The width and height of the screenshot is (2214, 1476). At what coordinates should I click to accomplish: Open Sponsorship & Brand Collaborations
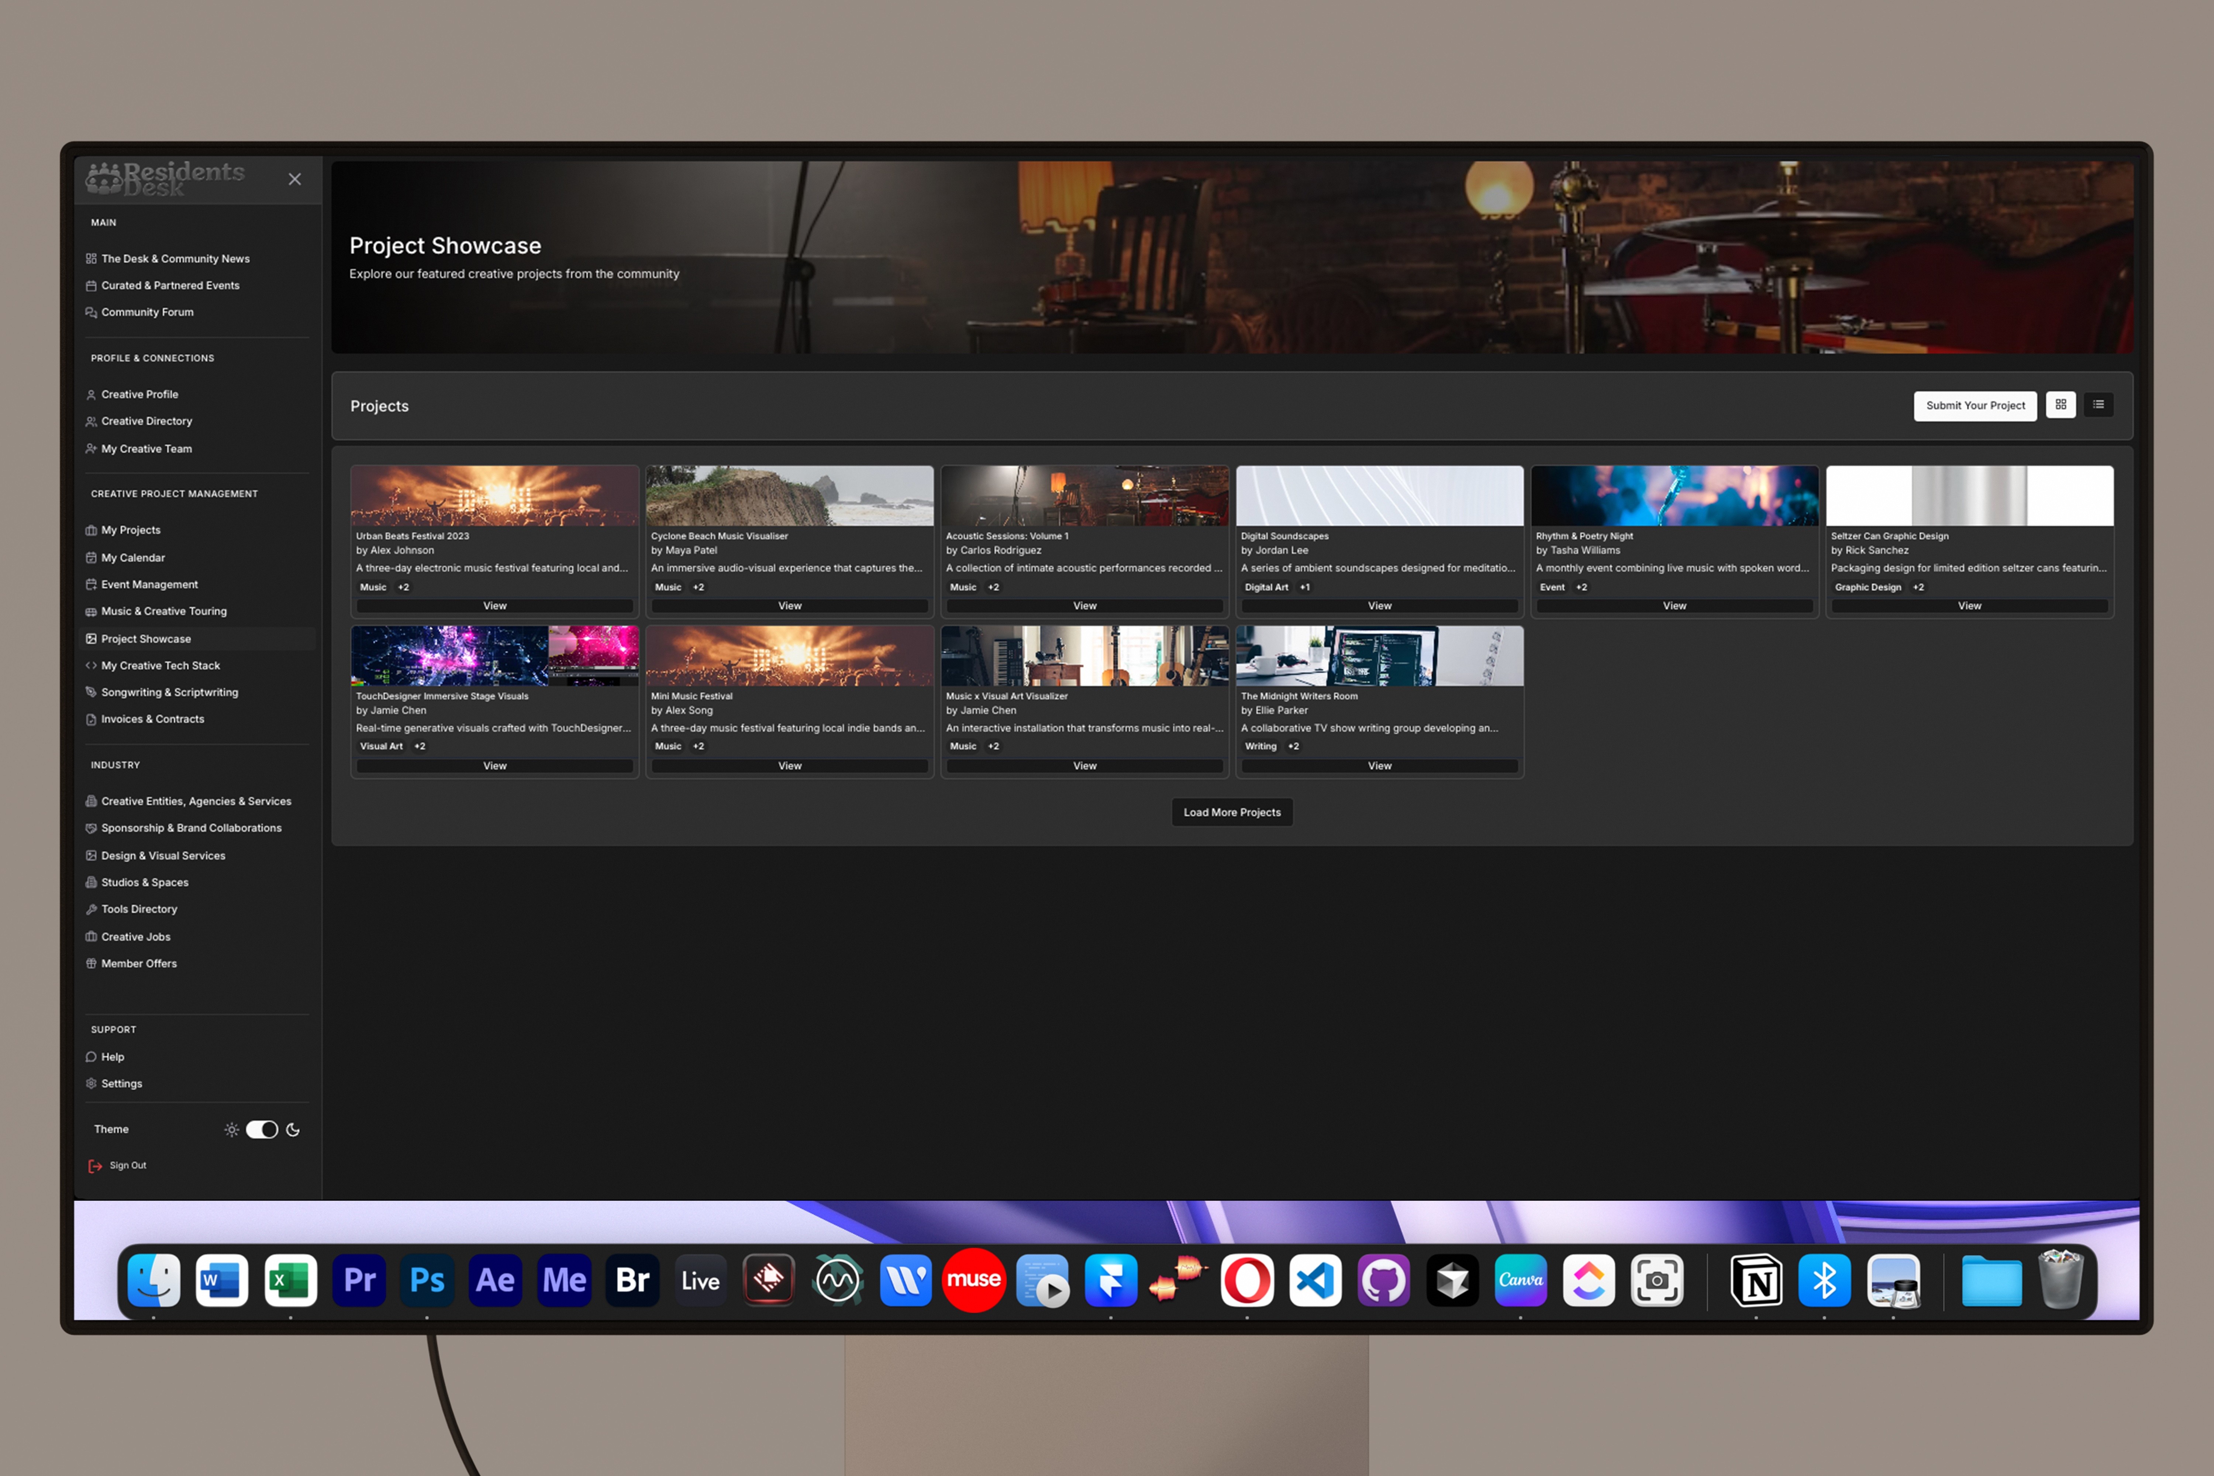[191, 828]
